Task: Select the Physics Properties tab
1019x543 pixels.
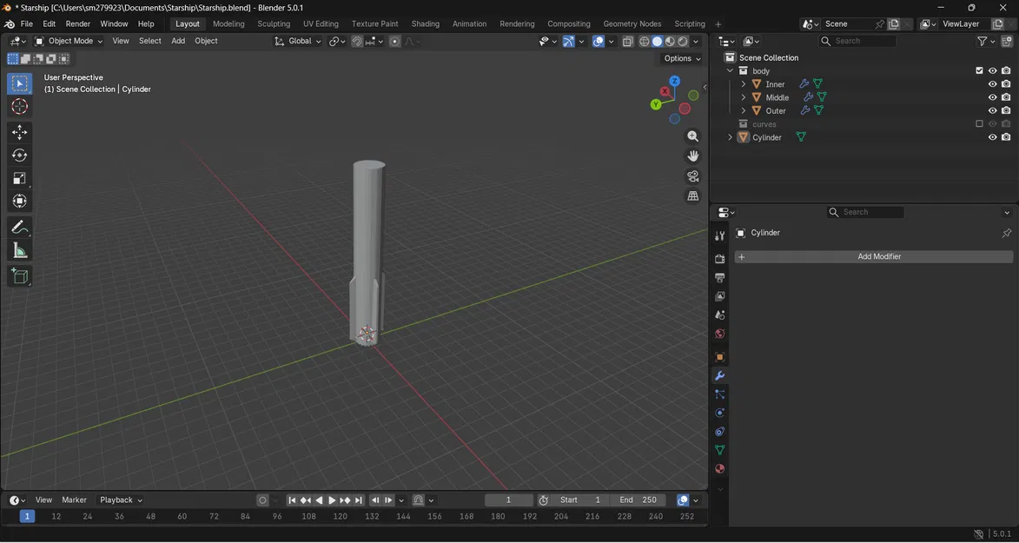Action: pos(719,412)
